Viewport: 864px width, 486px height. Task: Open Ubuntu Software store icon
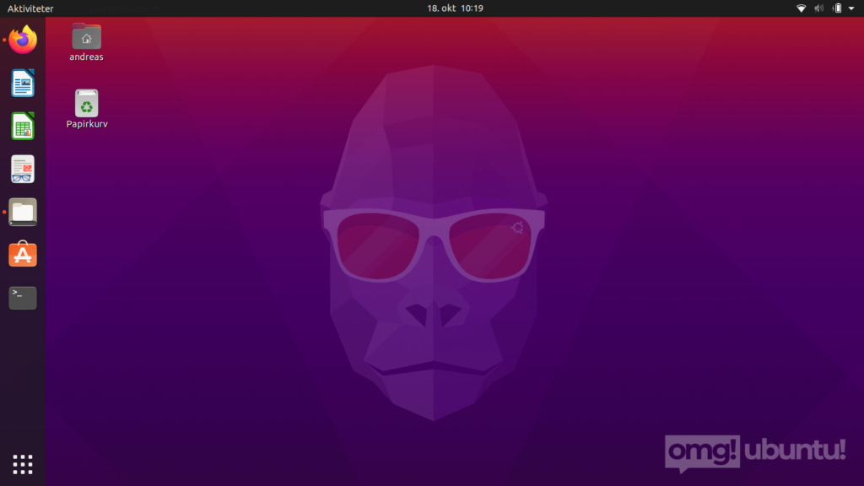pos(23,254)
